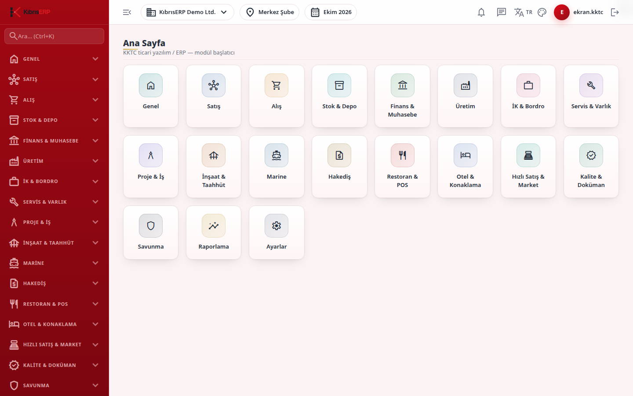The image size is (633, 396).
Task: Open the Hızlı Satış & Market tile
Action: [528, 166]
